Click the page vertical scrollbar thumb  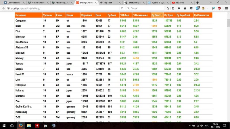click(229, 23)
